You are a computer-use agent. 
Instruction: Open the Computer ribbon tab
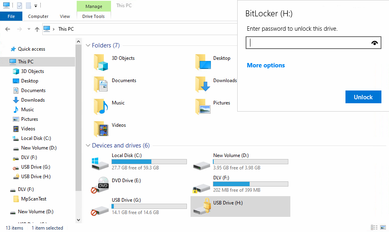click(x=38, y=16)
